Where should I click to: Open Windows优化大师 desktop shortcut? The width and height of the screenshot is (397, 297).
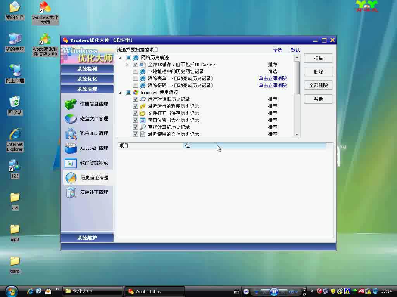click(x=45, y=13)
